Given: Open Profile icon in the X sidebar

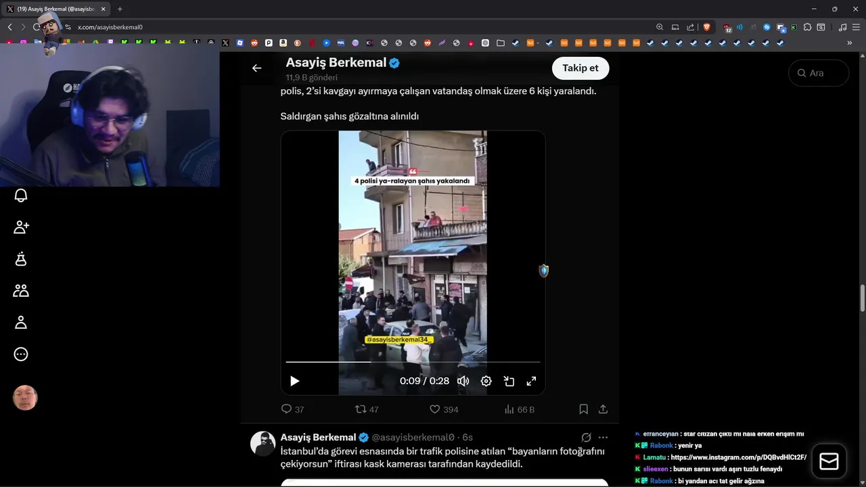Looking at the screenshot, I should (21, 323).
